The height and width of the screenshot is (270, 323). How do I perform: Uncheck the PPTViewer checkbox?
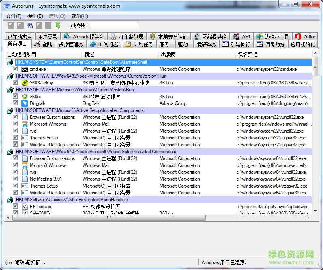pos(15,206)
